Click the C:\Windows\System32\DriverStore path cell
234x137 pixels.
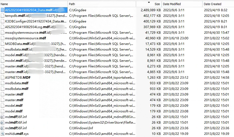point(101,123)
